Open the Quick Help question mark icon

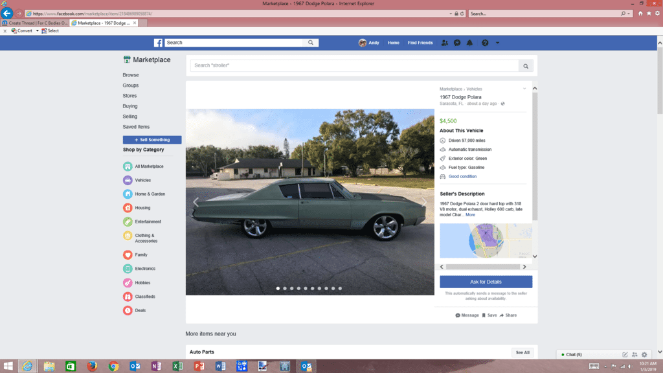point(484,43)
